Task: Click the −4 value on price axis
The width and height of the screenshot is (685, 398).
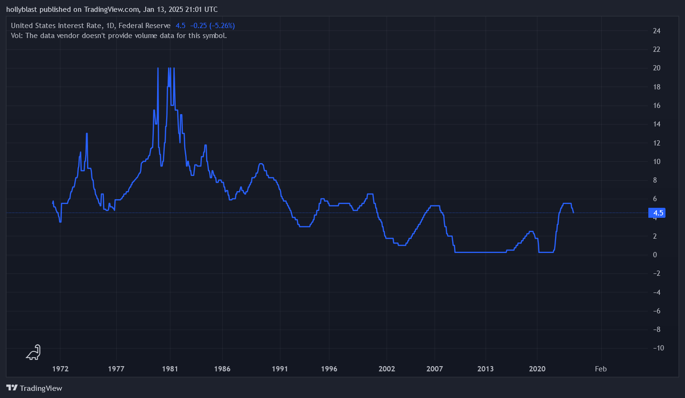Action: pos(656,292)
